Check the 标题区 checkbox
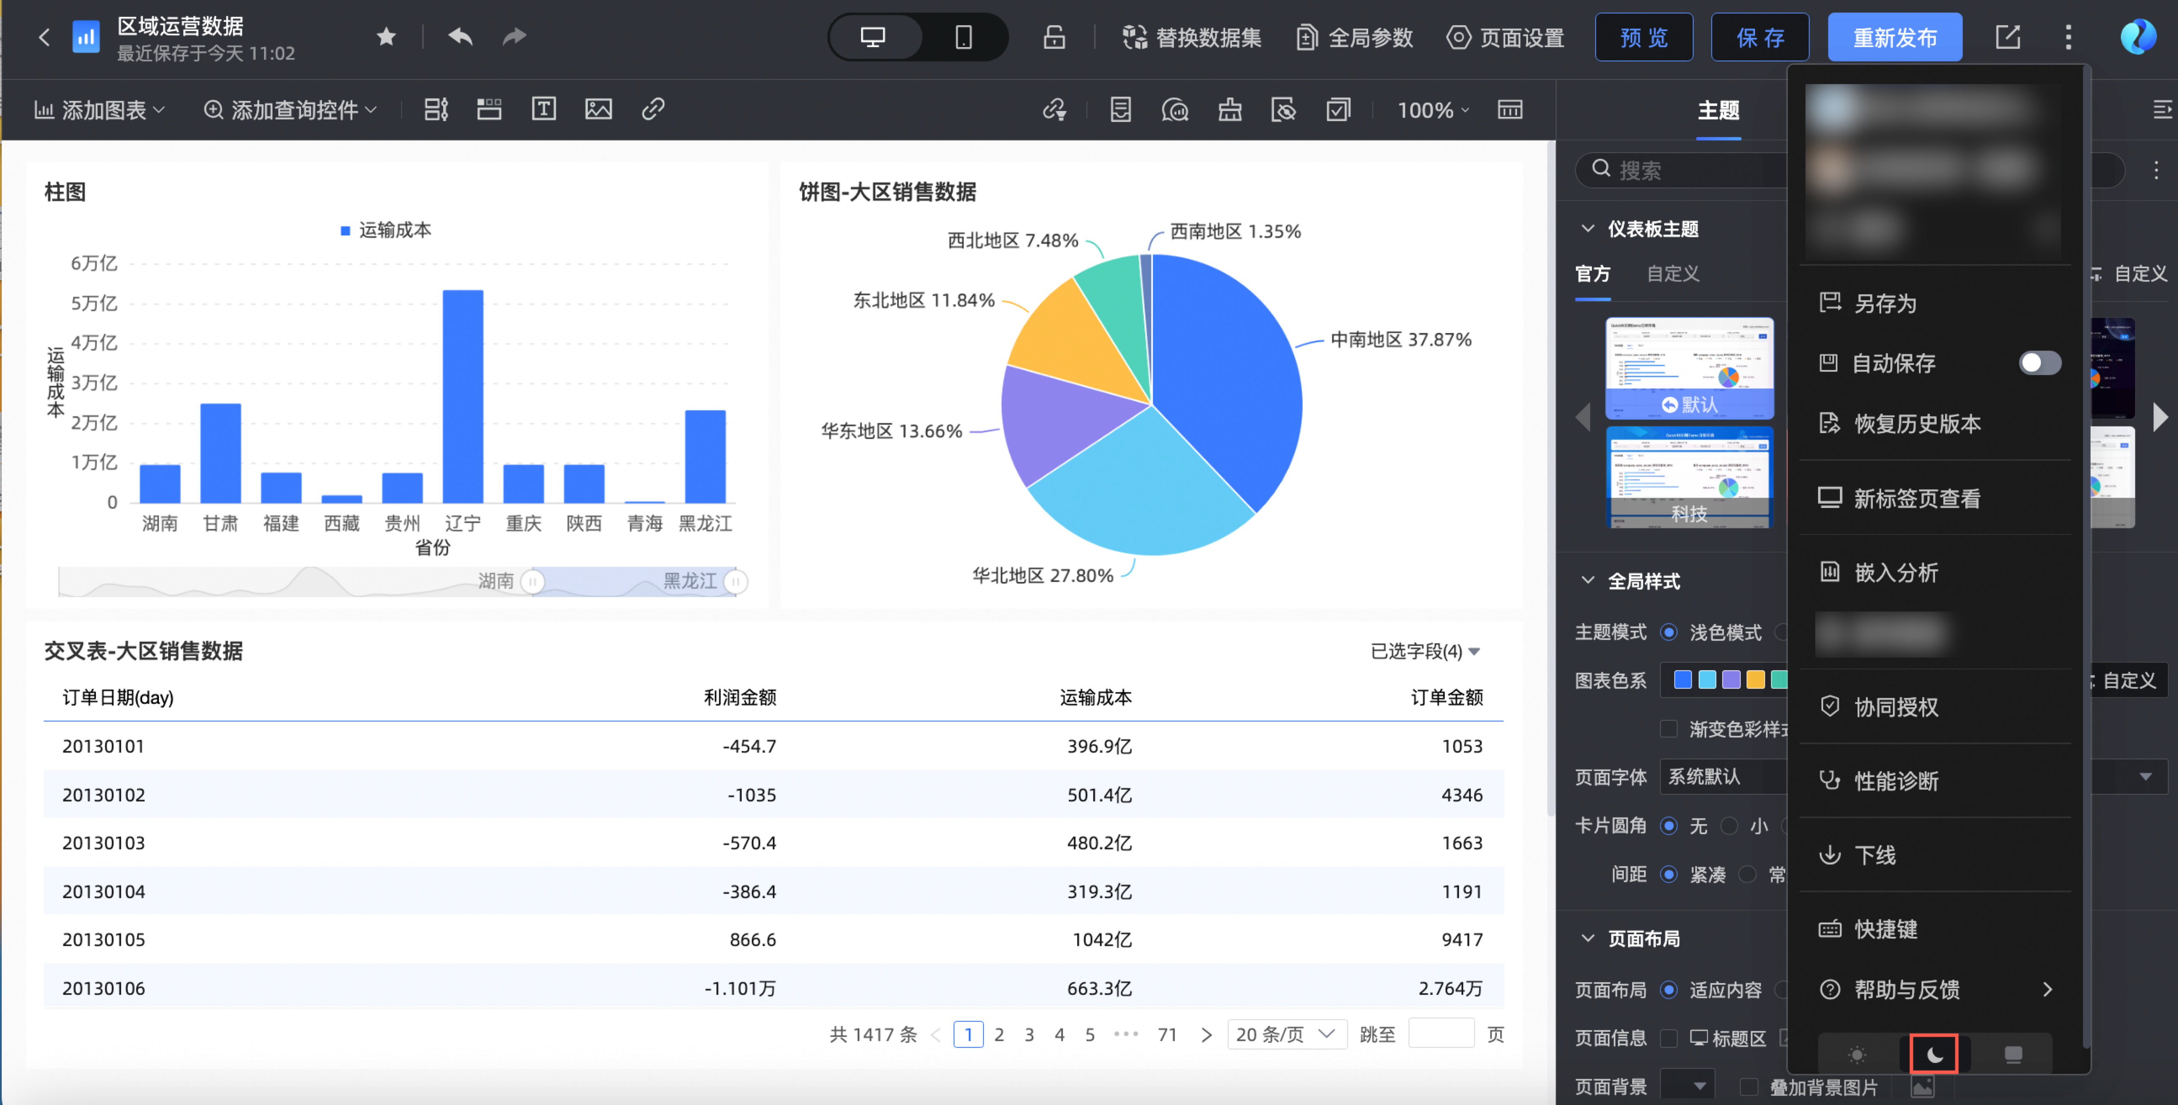 tap(1669, 1037)
